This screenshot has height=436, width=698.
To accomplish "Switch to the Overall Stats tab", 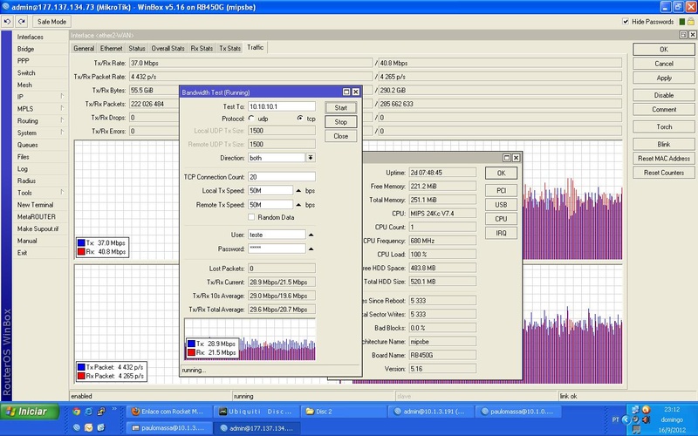I will tap(168, 48).
